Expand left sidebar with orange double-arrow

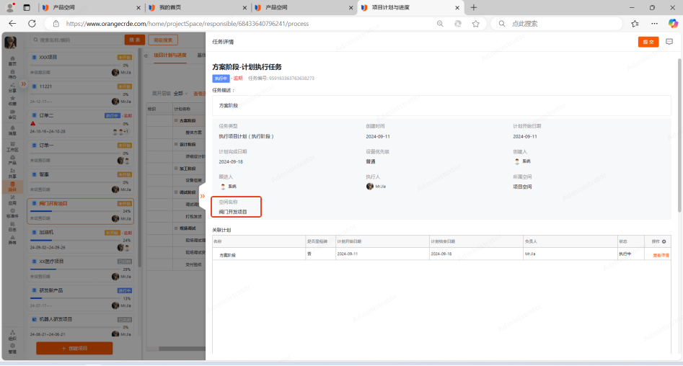click(x=23, y=84)
